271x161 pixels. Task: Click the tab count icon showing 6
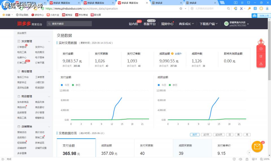(x=235, y=3)
